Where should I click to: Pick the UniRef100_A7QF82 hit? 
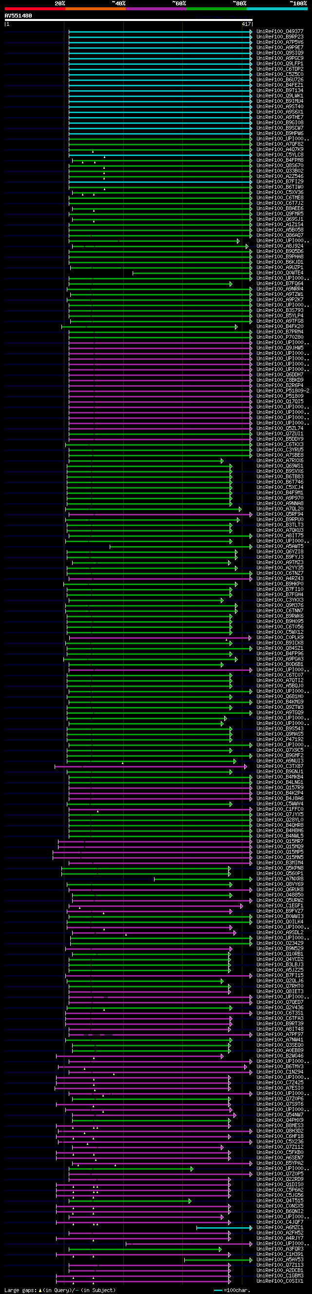click(280, 144)
